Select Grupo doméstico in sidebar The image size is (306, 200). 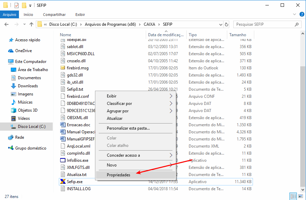coord(27,148)
